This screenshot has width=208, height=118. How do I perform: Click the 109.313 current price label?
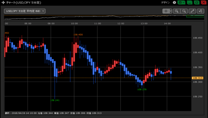tap(198, 78)
